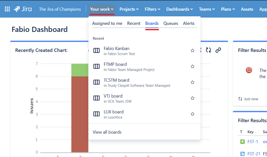
Task: Switch to the Recent tab
Action: (134, 23)
